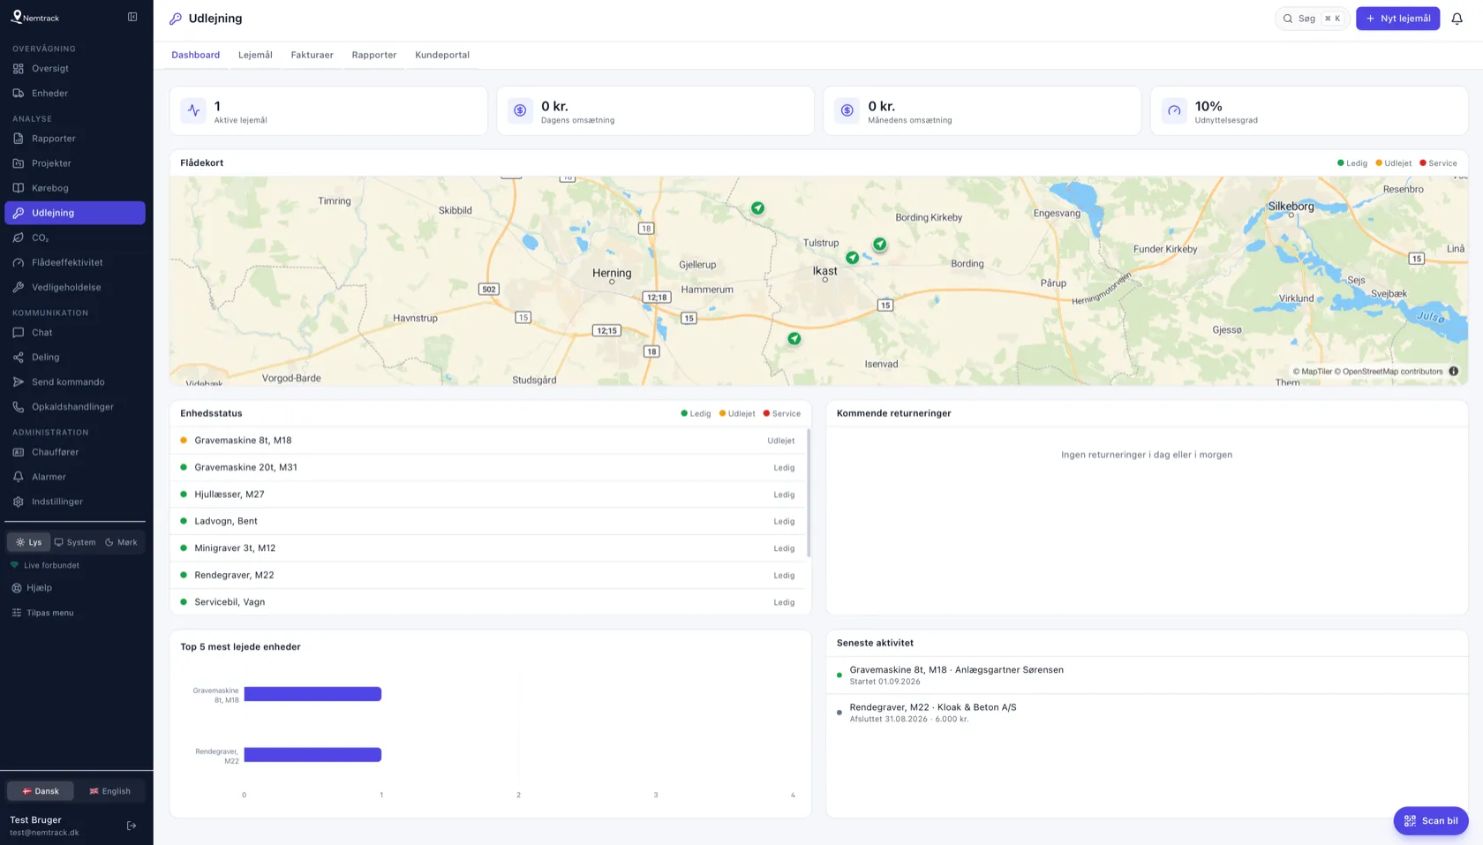Viewport: 1483px width, 845px height.
Task: Open Rapporter in the sidebar
Action: [75, 139]
